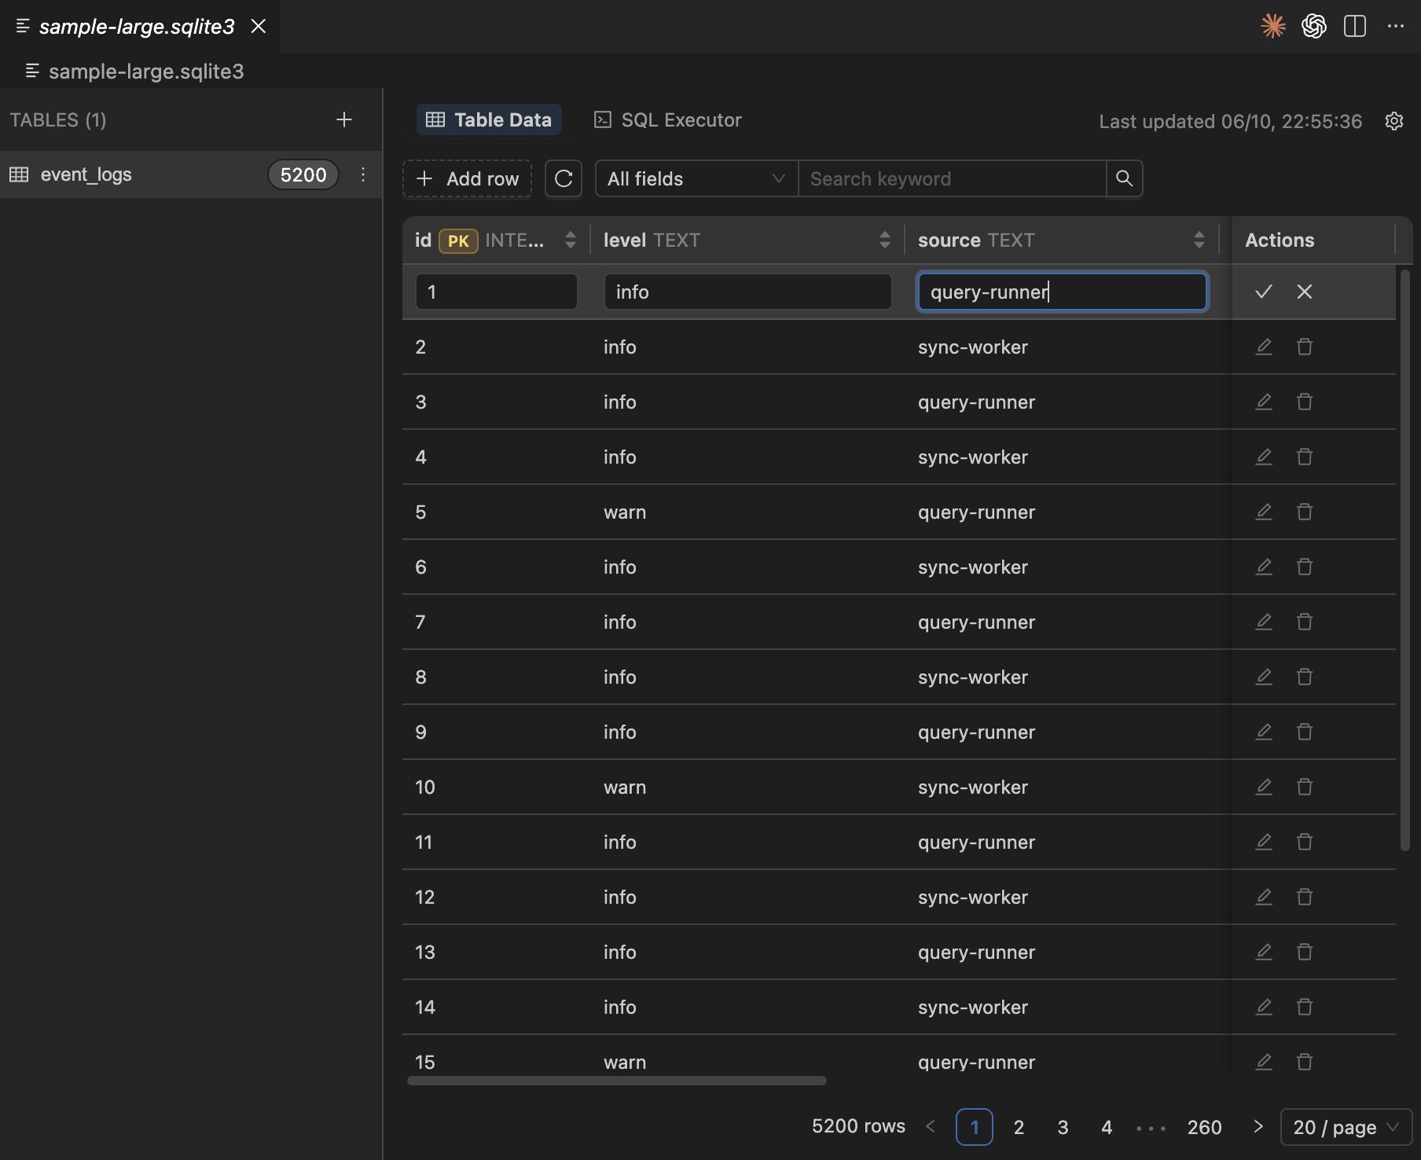This screenshot has height=1160, width=1421.
Task: Delete row 13 with trash icon
Action: (1305, 952)
